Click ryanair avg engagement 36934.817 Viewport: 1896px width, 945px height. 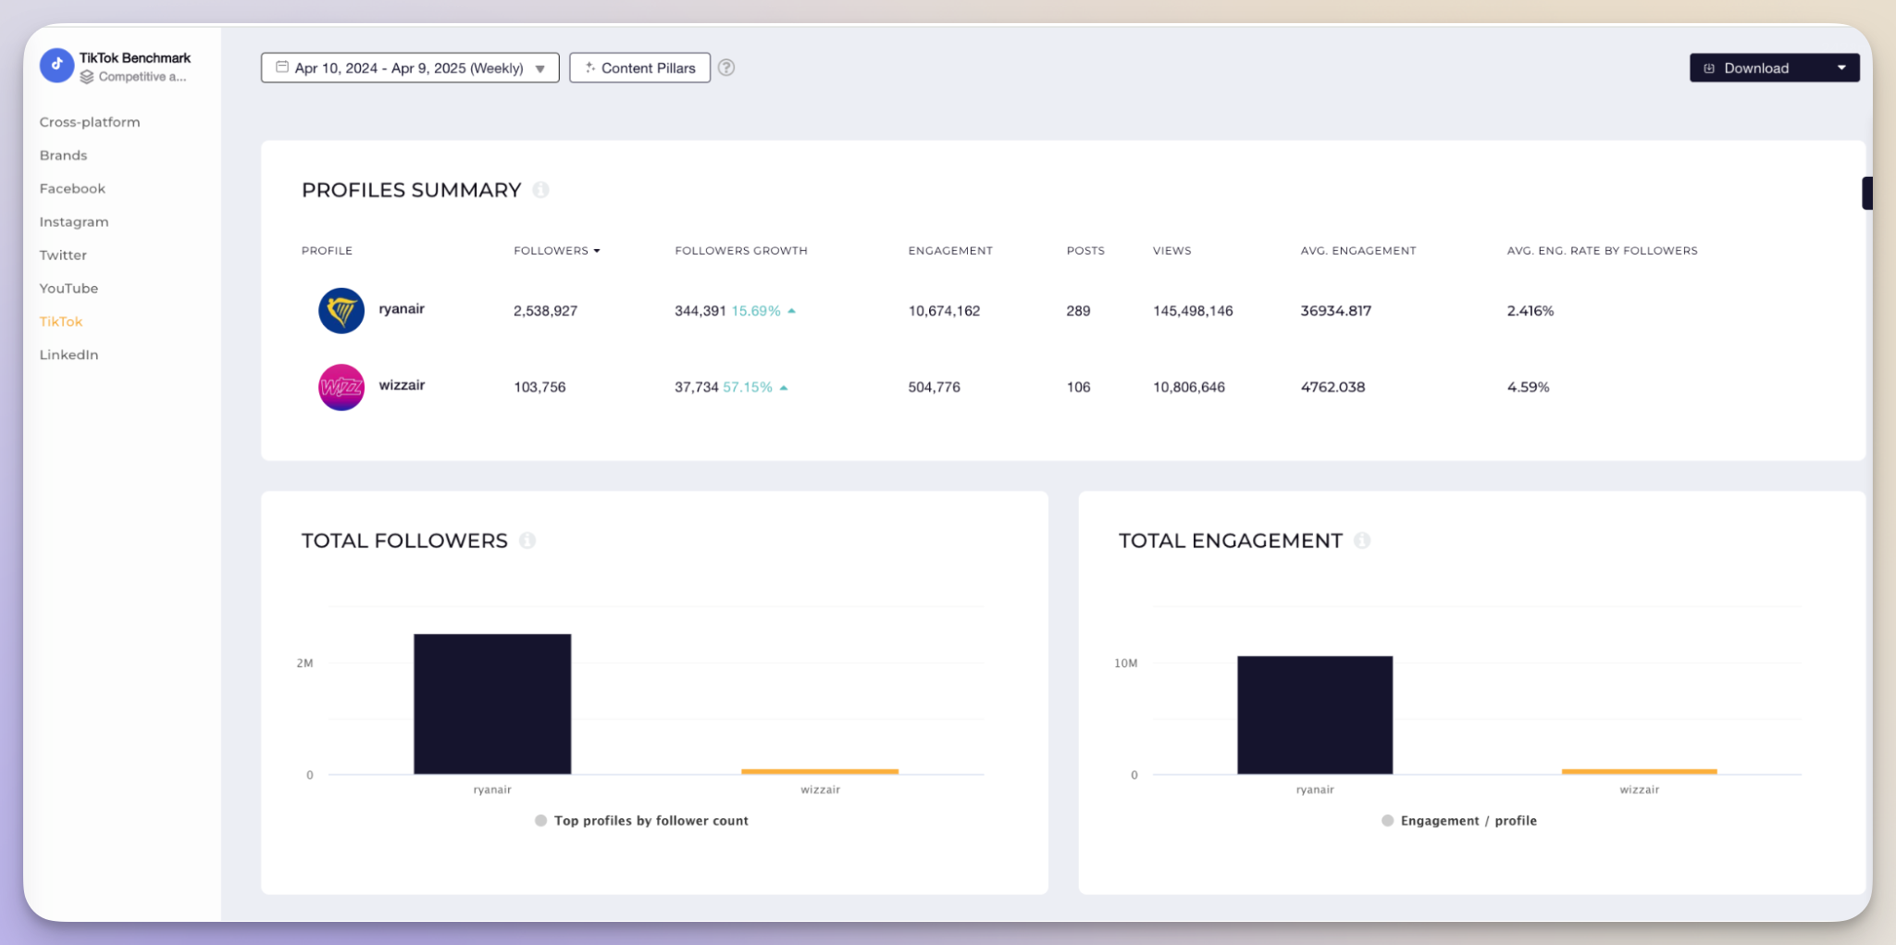pos(1336,311)
